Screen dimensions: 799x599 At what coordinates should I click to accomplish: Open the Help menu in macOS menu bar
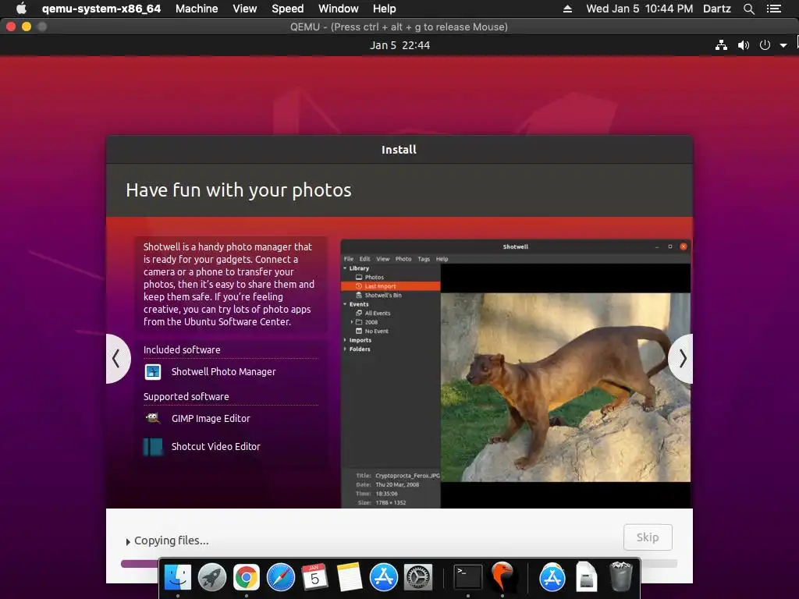click(x=384, y=9)
